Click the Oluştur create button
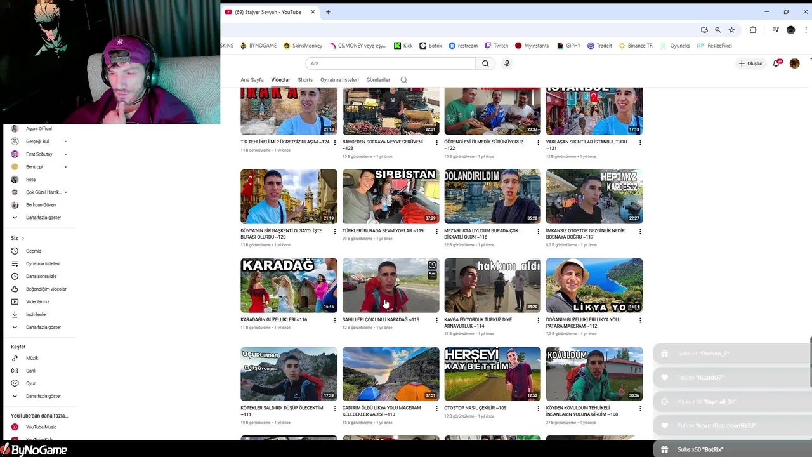This screenshot has height=457, width=812. tap(750, 63)
